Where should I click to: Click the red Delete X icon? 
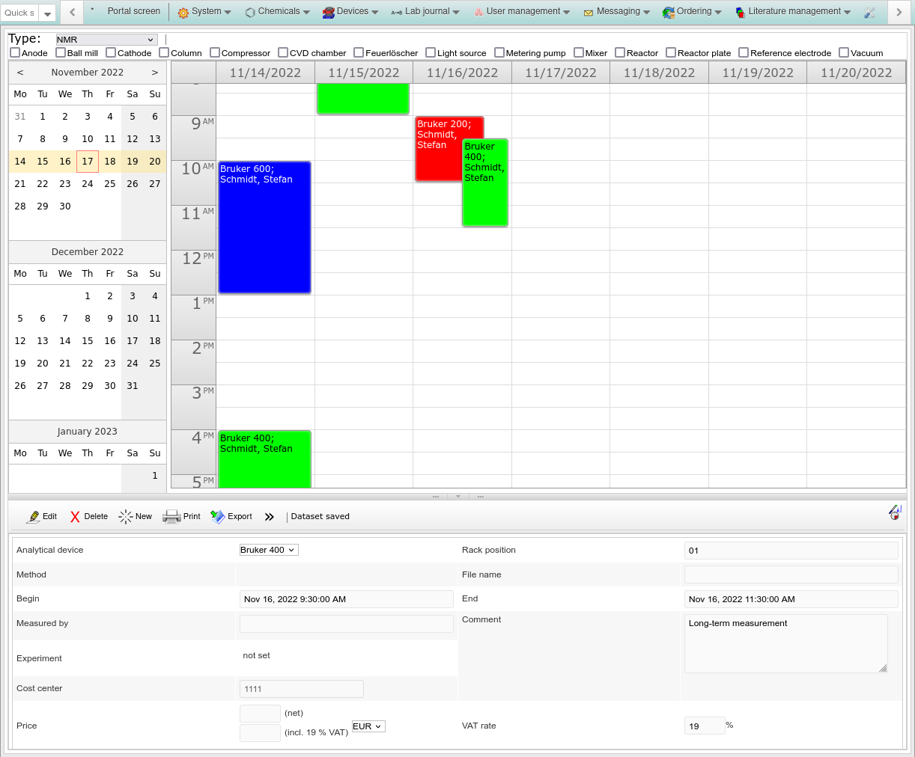[x=75, y=517]
